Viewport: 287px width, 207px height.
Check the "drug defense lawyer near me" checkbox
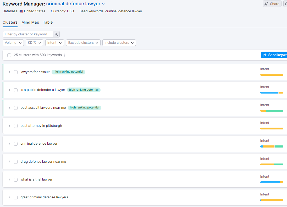[16, 162]
